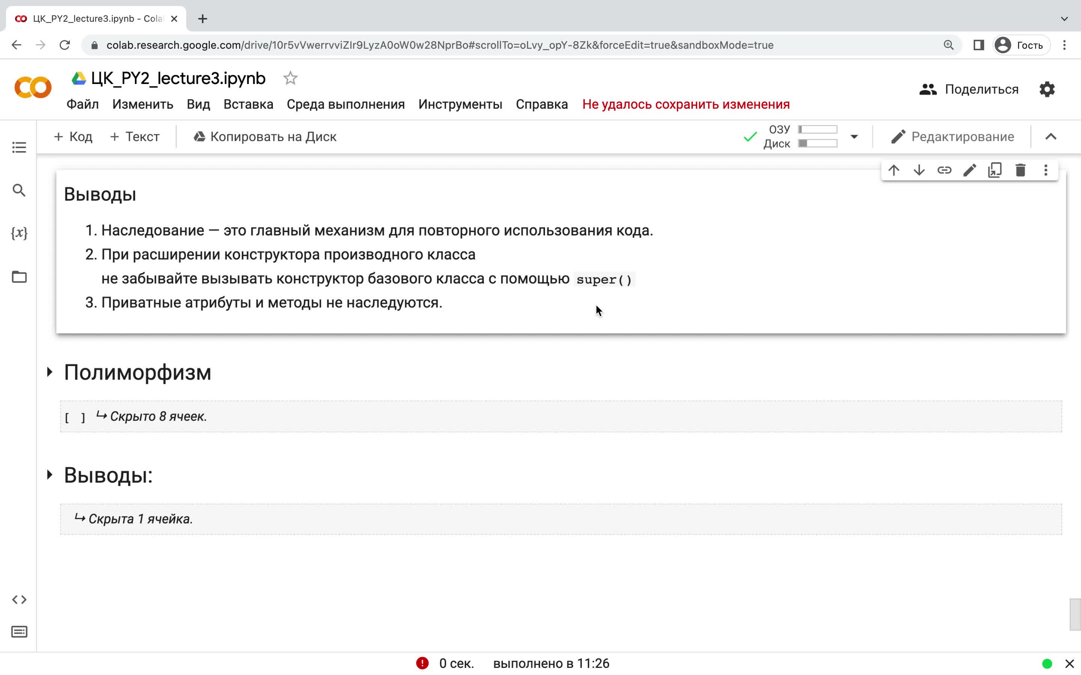Add a new code cell

click(73, 136)
